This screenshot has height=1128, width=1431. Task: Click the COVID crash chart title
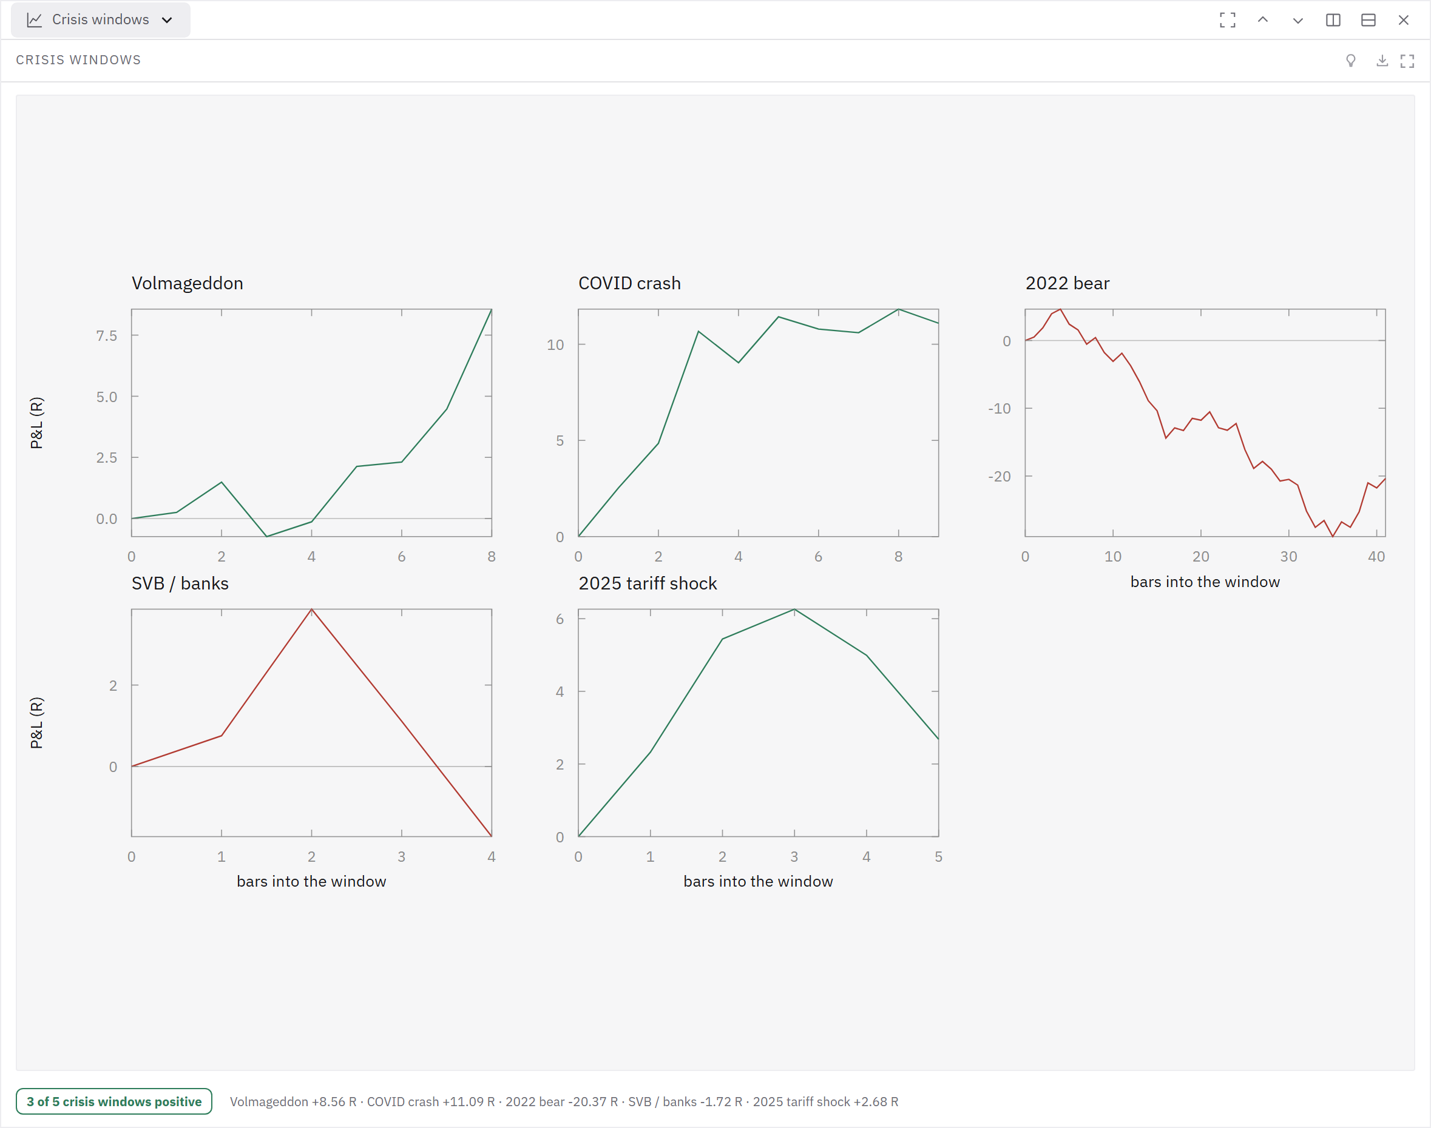[x=629, y=283]
